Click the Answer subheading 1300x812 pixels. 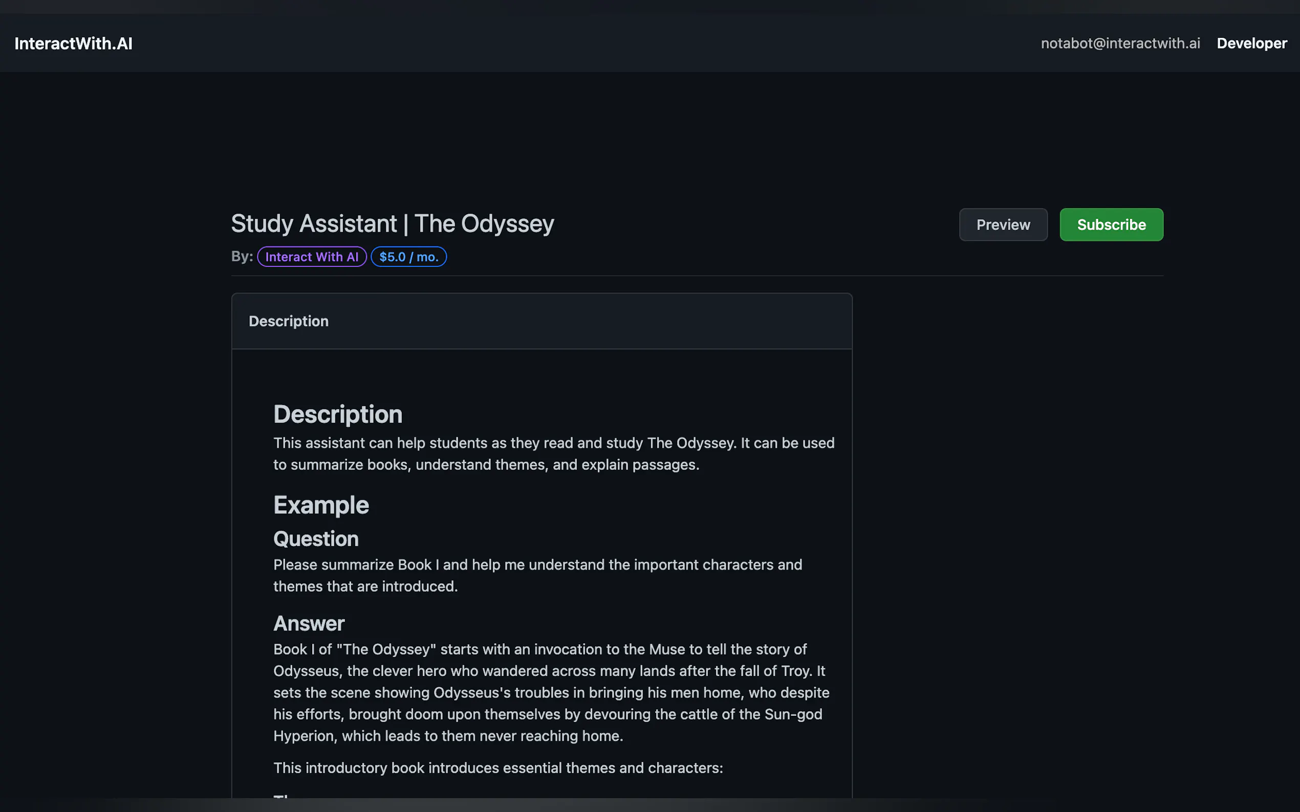point(309,623)
